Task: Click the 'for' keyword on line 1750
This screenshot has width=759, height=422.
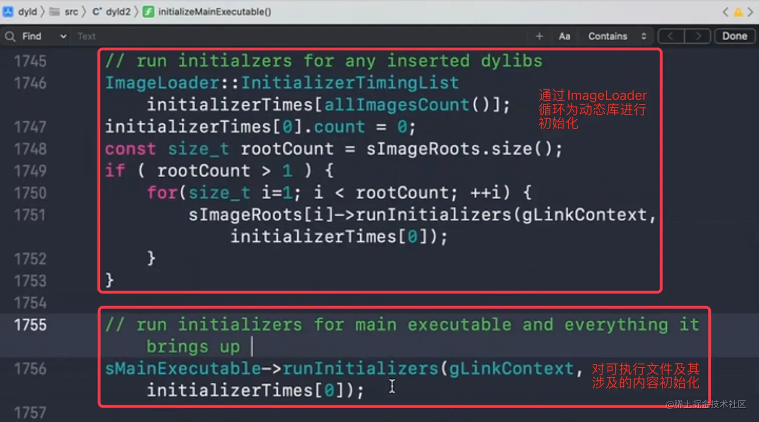Action: pos(162,193)
